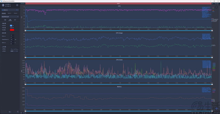Grab the left handle of CPU Clock range slider
The height and width of the screenshot is (114, 220).
coord(26,84)
